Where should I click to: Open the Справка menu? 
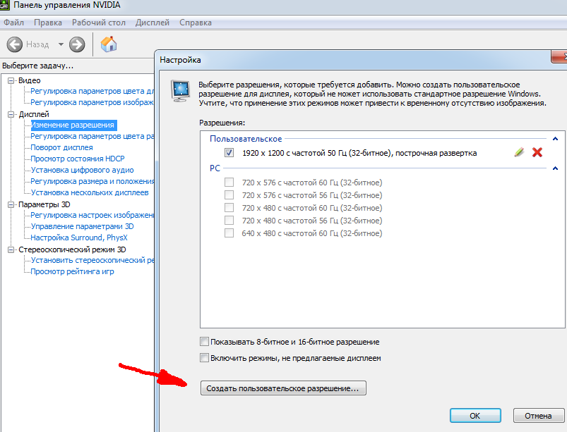(196, 23)
